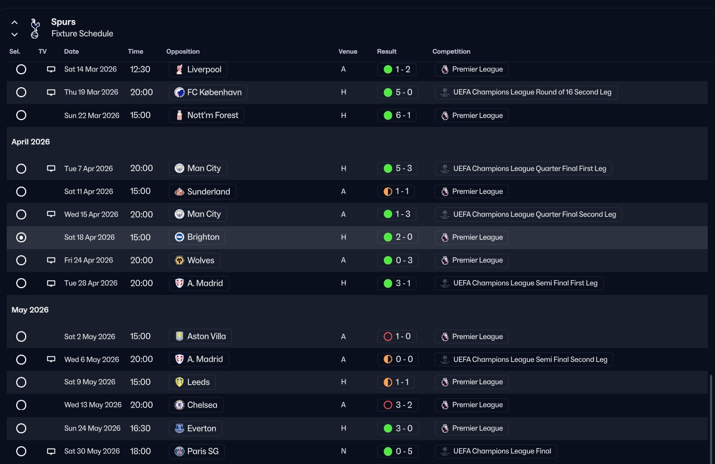The image size is (715, 464).
Task: Select the Aston Villa fixture radio button
Action: [x=21, y=337]
